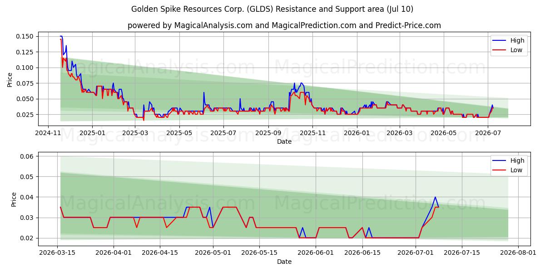This screenshot has height=272, width=545.
Task: Click the 0.03 y-axis label on the bottom chart
Action: pos(27,218)
